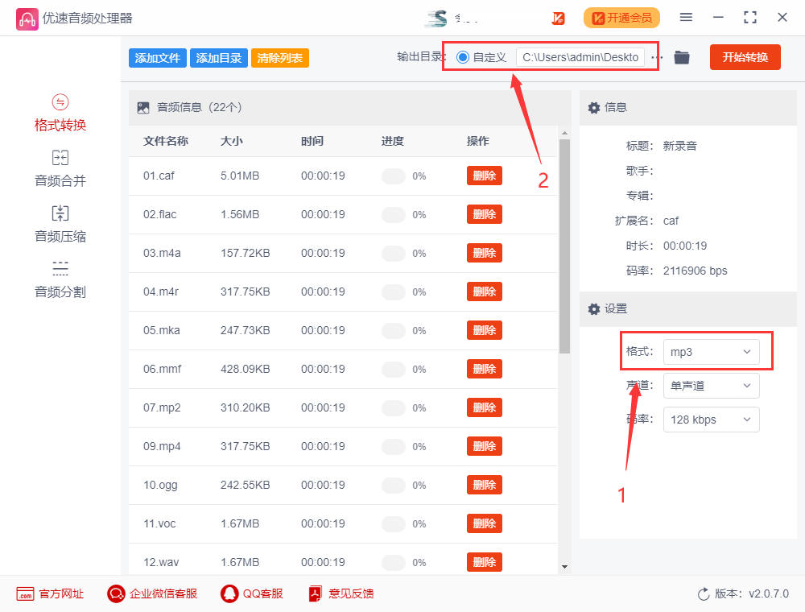Click the 音频信息 list header icon

(143, 108)
